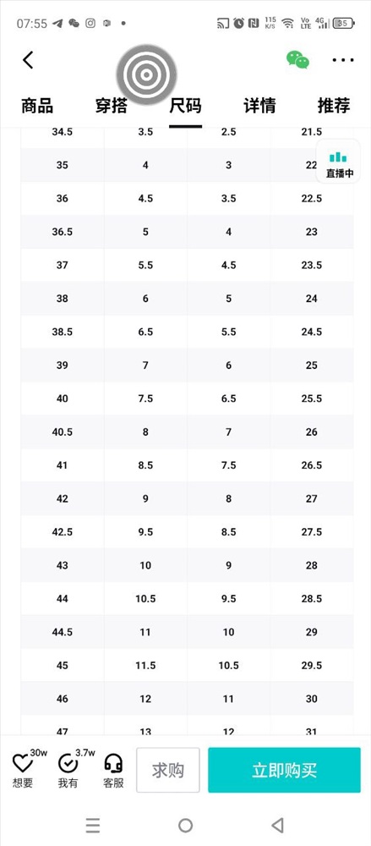Tap the Android back triangle button
Screen dimensions: 371x846
pos(278,825)
